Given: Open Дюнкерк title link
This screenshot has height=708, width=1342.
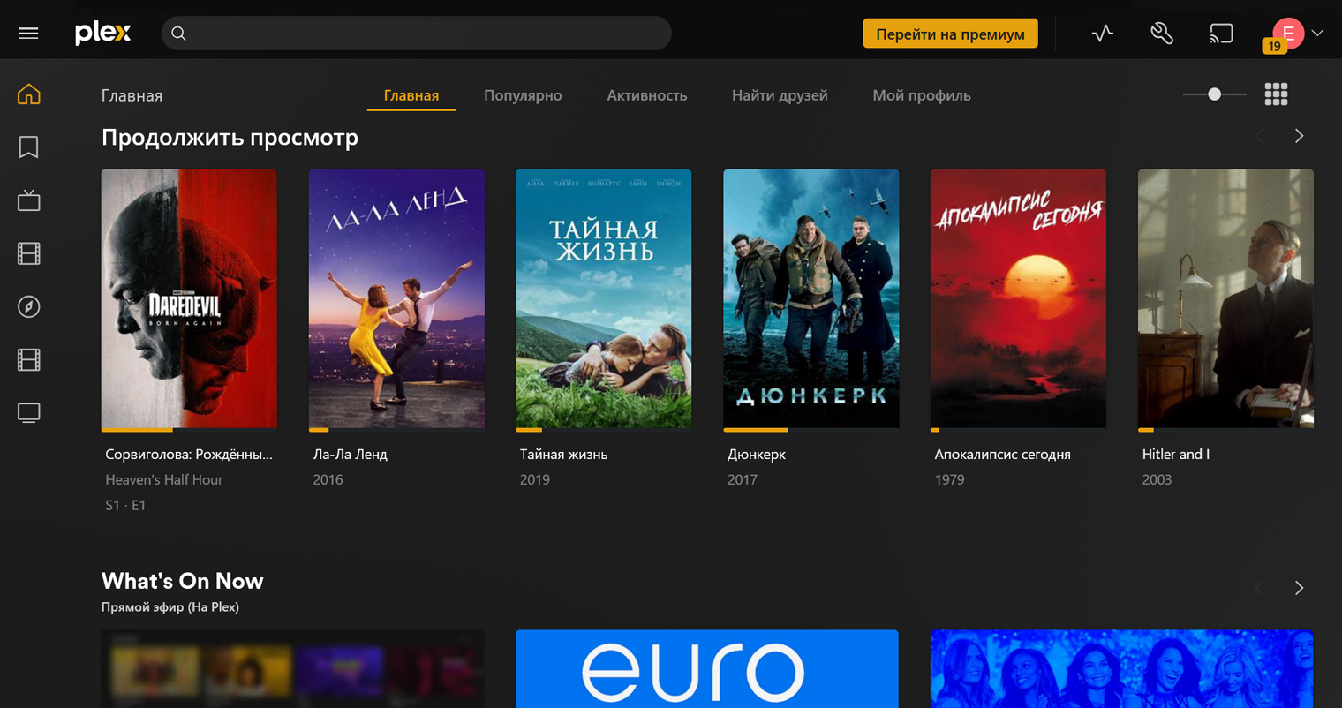Looking at the screenshot, I should 757,455.
